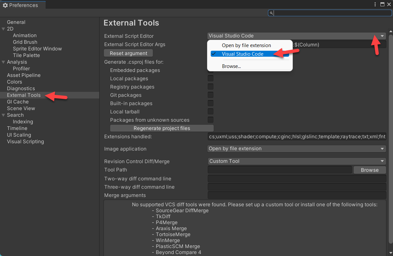Collapse the Search section triangle
Screen dimensions: 393x256
click(x=4, y=115)
